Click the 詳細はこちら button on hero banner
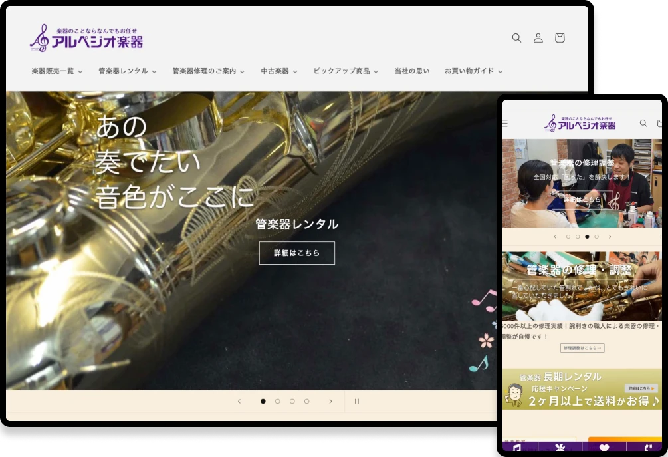The width and height of the screenshot is (668, 457). coord(296,253)
